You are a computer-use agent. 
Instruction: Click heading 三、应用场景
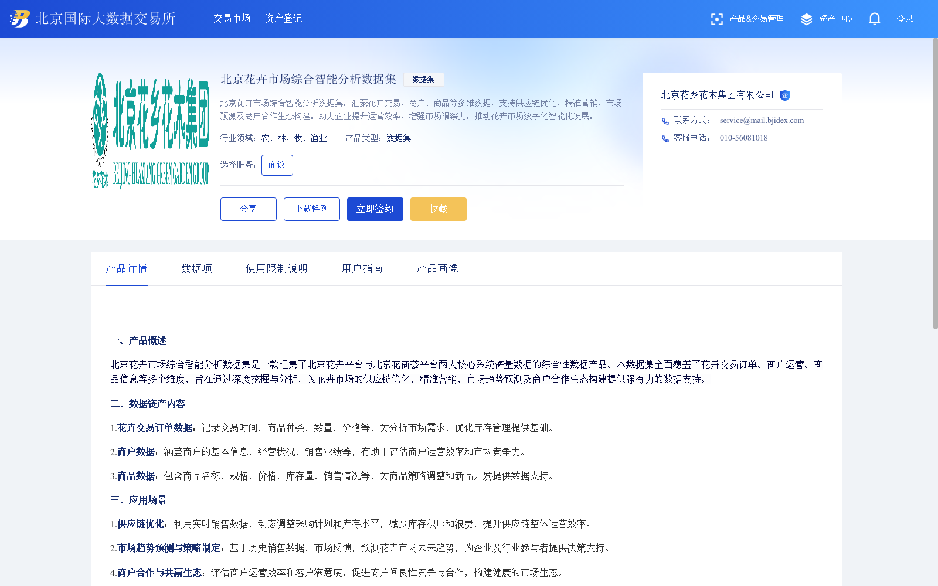click(138, 500)
